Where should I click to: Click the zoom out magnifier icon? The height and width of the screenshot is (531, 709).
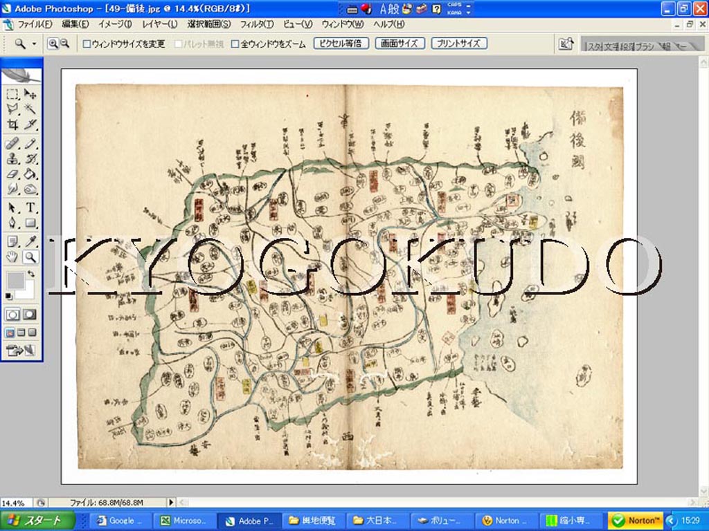(x=64, y=44)
